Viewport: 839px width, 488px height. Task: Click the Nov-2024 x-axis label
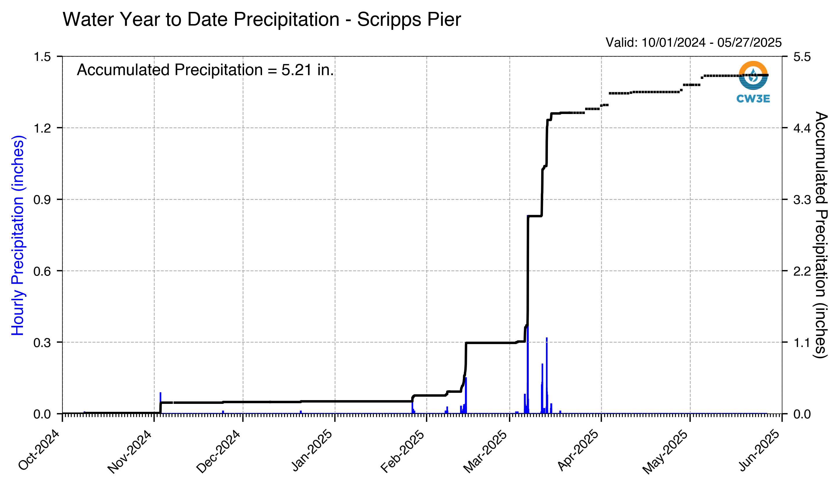pos(130,452)
